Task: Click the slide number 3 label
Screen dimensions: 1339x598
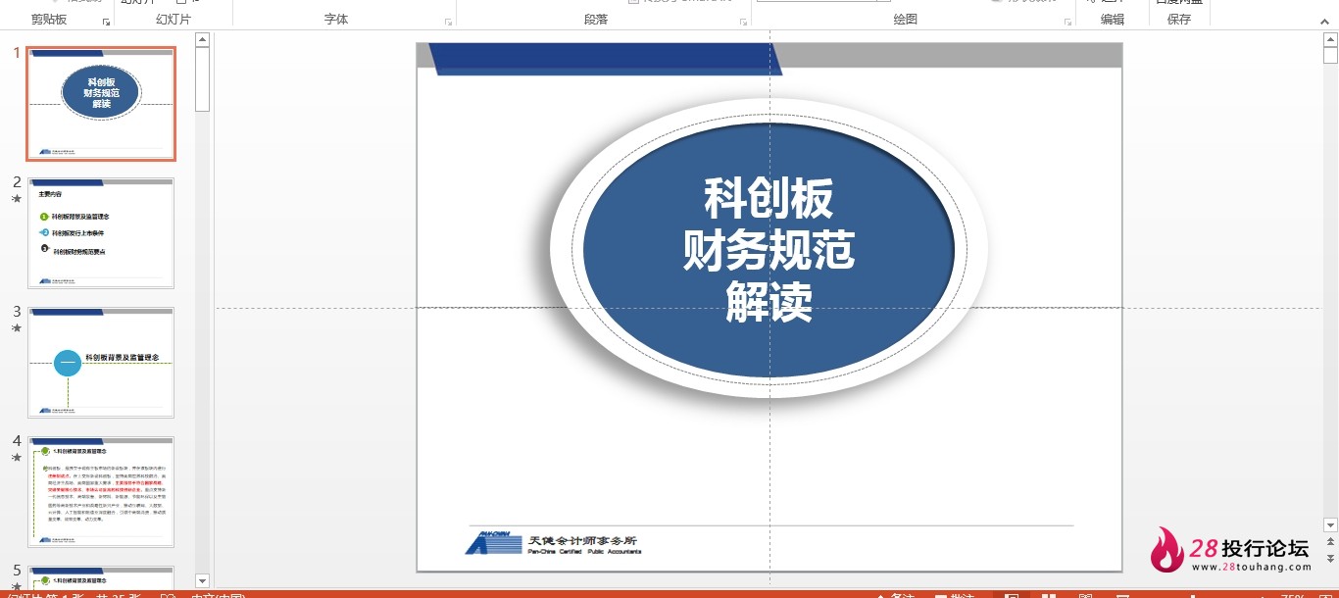Action: 17,312
